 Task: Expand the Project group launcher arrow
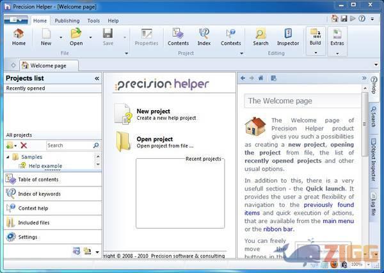click(241, 53)
